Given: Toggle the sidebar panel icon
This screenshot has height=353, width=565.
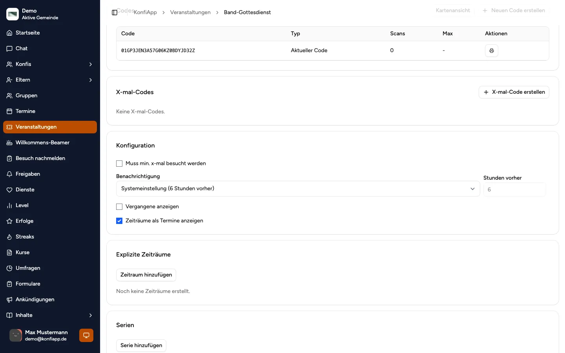Looking at the screenshot, I should (115, 13).
